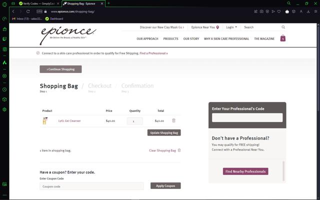Image resolution: width=320 pixels, height=200 pixels.
Task: Open the Dashboard bookmark
Action: tap(54, 19)
